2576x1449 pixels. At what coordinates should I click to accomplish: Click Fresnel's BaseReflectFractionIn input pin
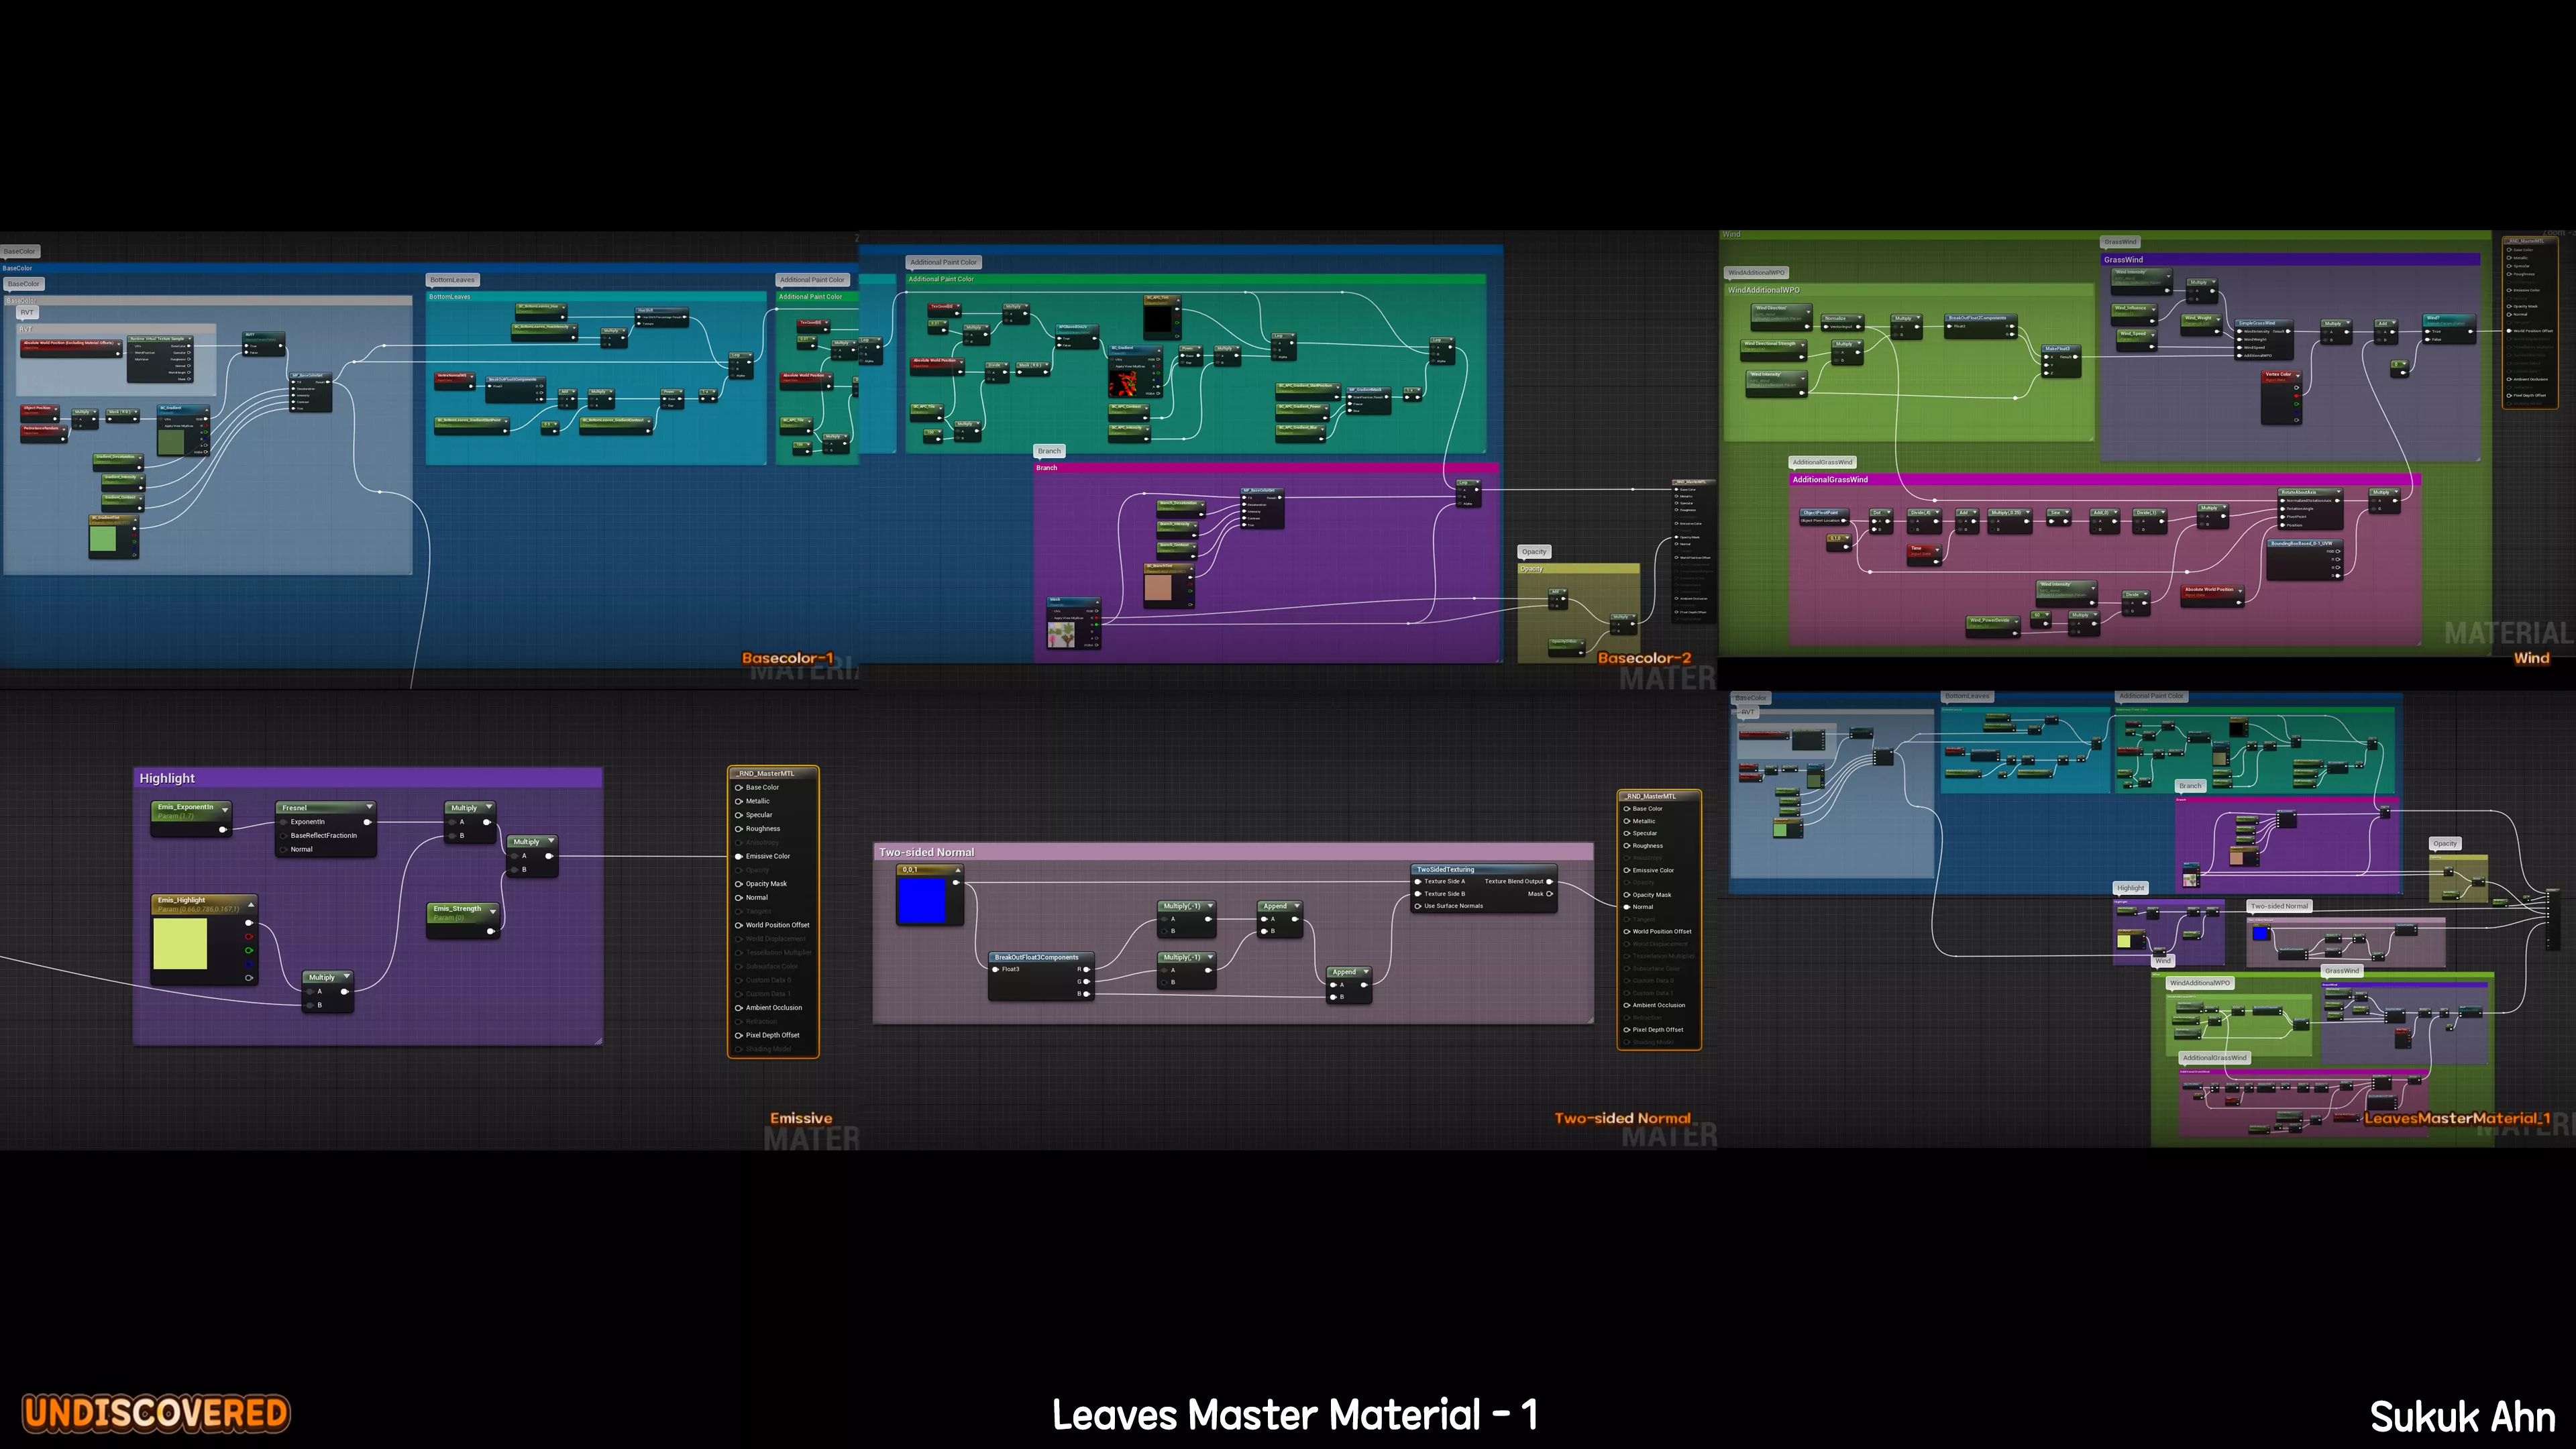click(284, 835)
